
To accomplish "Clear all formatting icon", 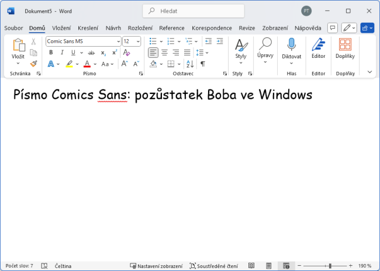I will (126, 53).
